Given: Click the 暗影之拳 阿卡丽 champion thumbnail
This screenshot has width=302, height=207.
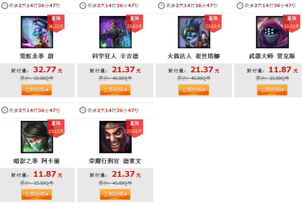Looking at the screenshot, I should point(37,137).
